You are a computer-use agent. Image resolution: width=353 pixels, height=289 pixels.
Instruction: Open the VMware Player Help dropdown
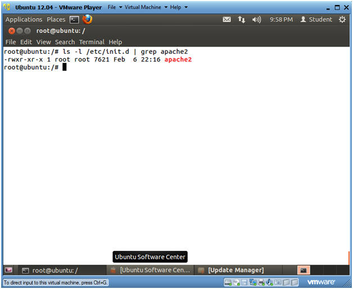point(179,7)
